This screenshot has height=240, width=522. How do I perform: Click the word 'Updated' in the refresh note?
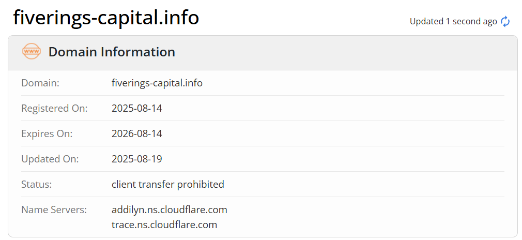point(426,21)
